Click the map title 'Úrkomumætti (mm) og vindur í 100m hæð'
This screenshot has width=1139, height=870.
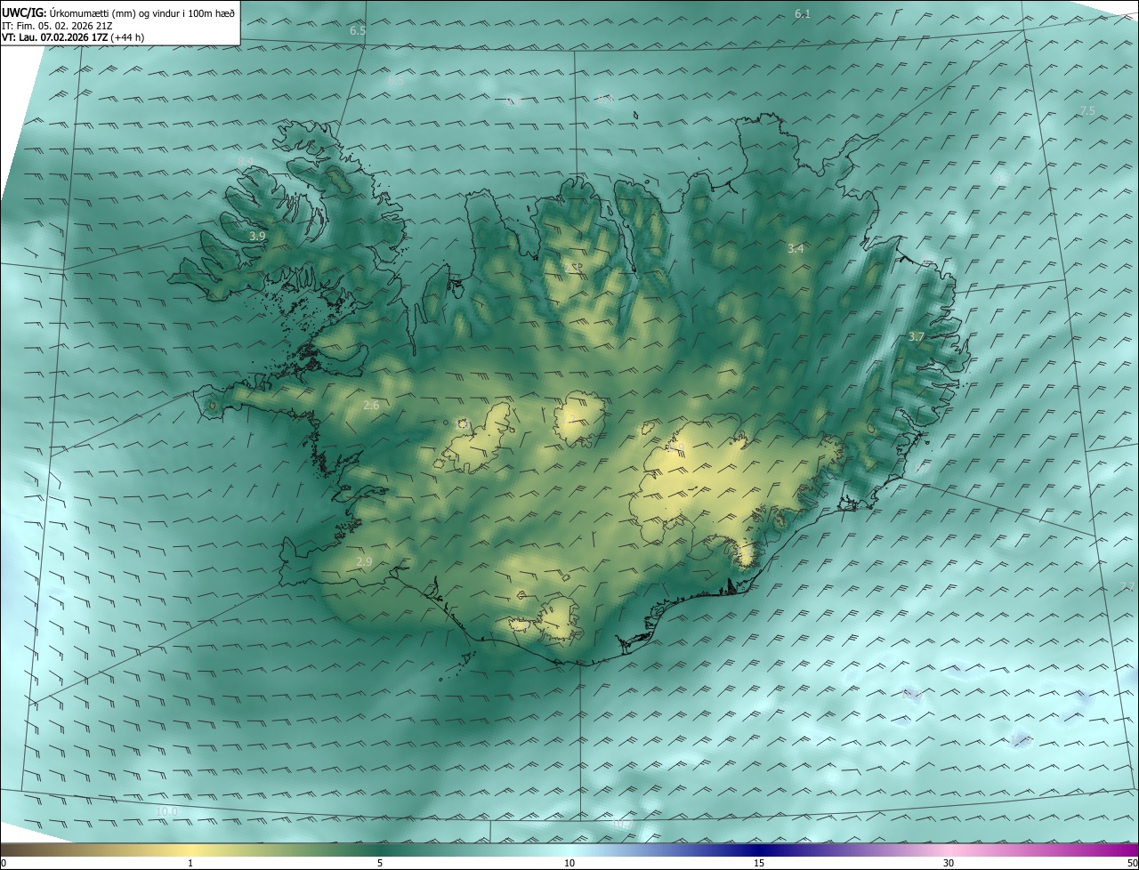coord(141,13)
